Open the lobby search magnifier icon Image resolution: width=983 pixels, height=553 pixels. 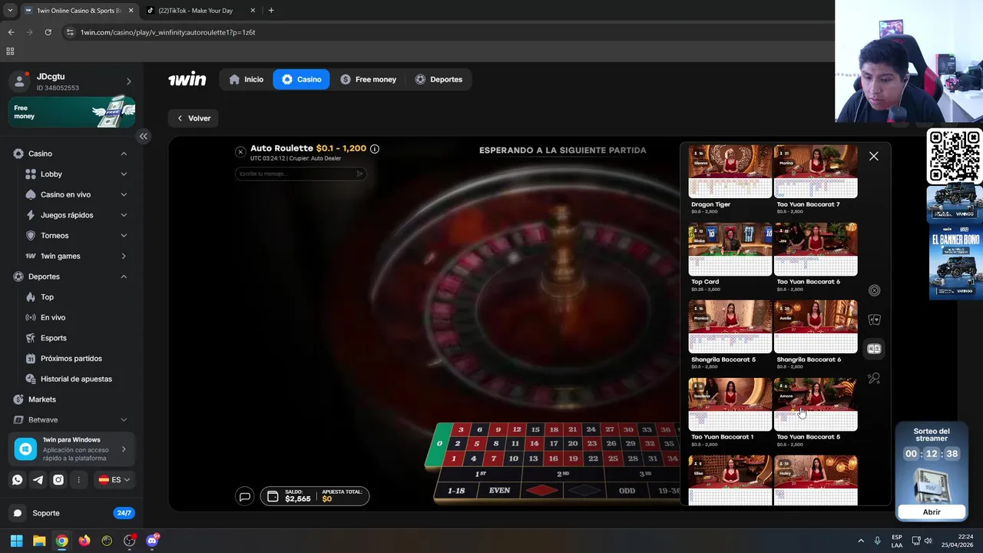coord(874,378)
